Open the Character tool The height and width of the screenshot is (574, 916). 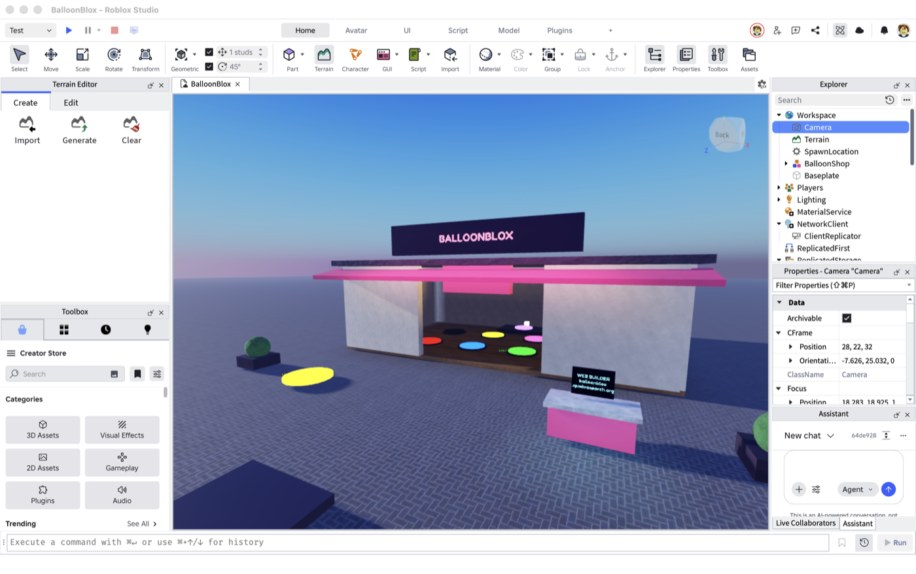[x=355, y=59]
